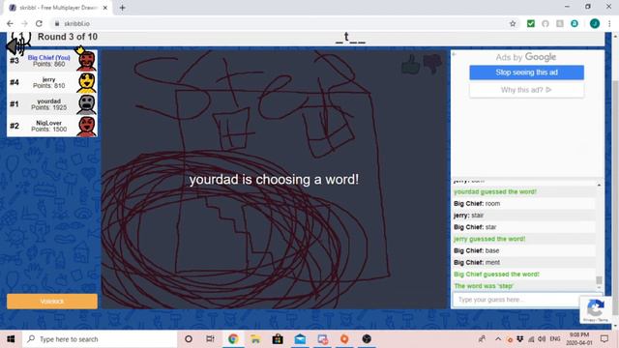Click Big Chief's red avatar
This screenshot has width=619, height=348.
tap(86, 60)
